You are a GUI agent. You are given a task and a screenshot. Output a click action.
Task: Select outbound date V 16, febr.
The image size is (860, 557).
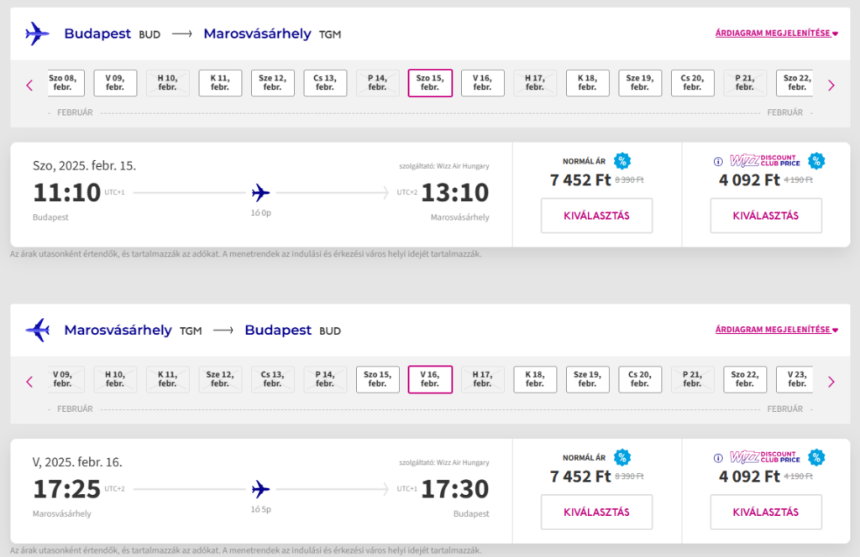click(x=483, y=83)
